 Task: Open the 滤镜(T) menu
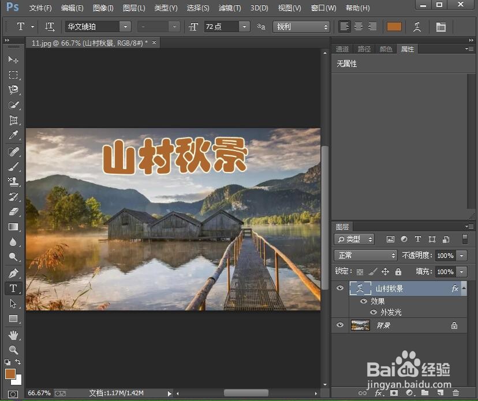tap(230, 8)
